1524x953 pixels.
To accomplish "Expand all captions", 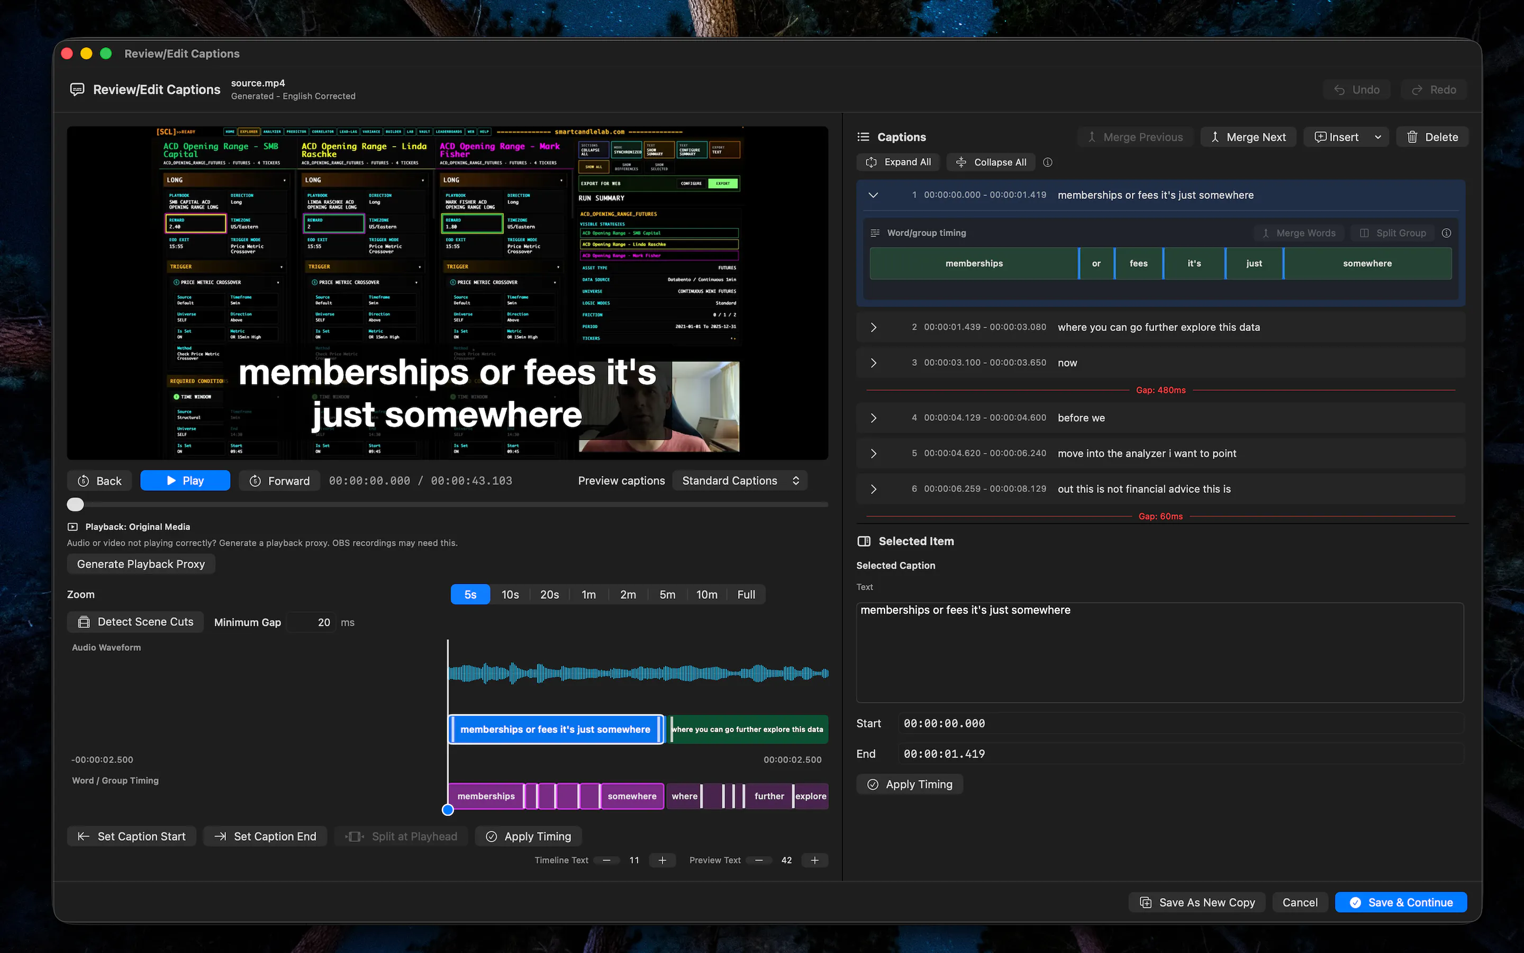I will [898, 162].
